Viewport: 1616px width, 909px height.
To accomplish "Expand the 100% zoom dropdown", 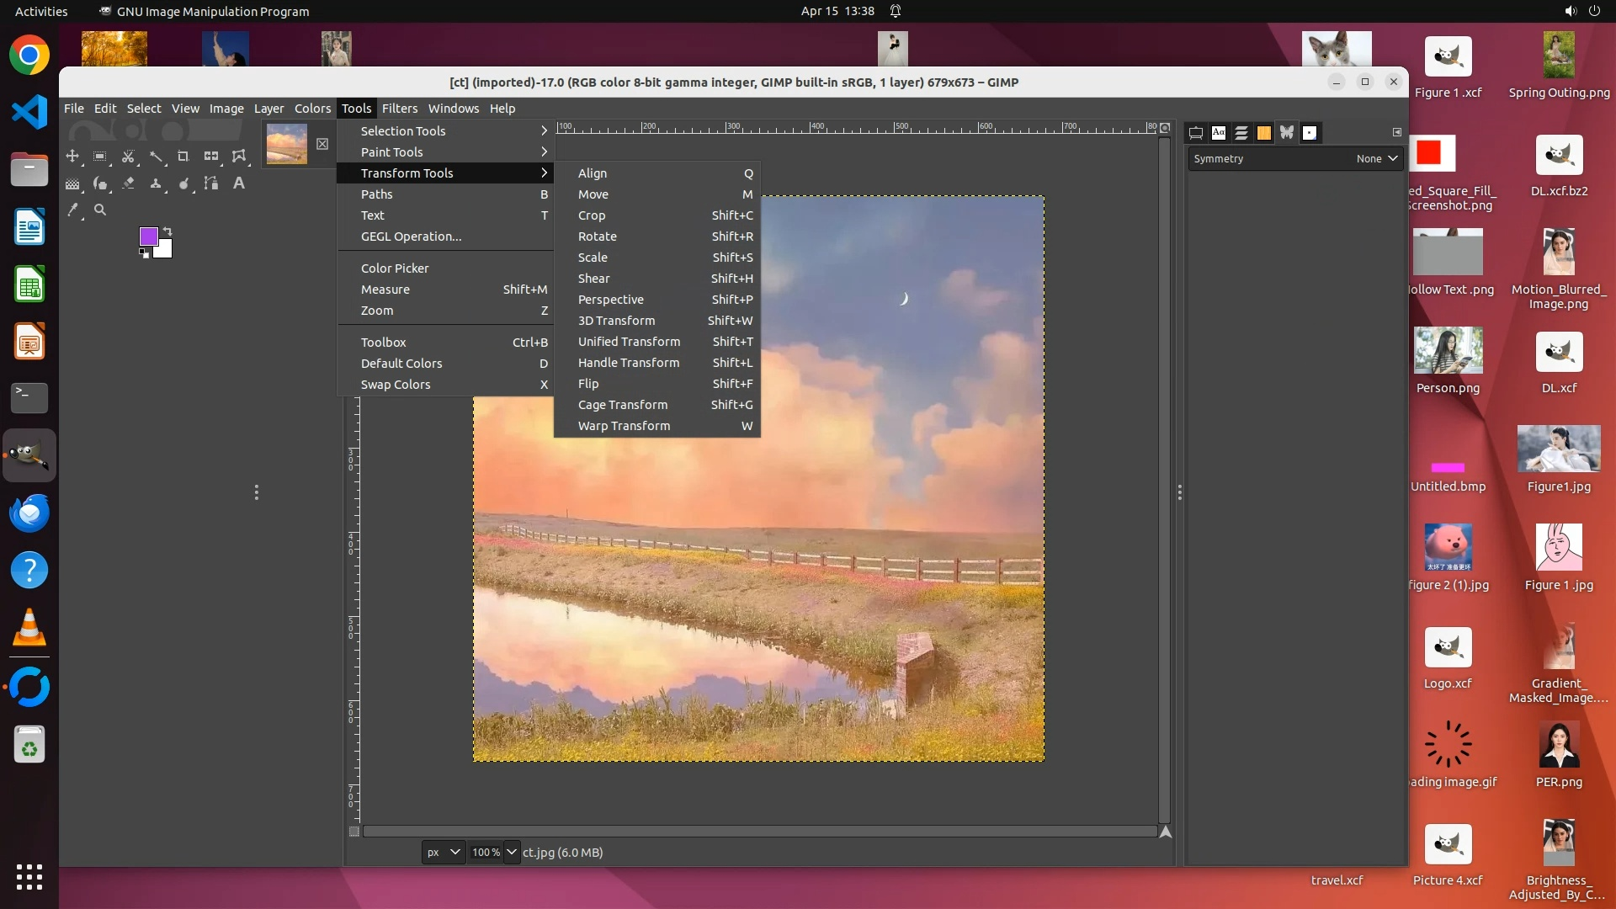I will pos(511,852).
